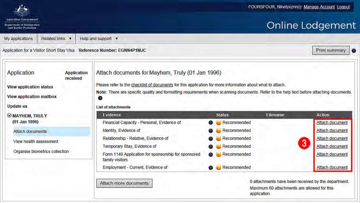Click the Application received status text
This screenshot has width=360, height=203.
coord(76,75)
